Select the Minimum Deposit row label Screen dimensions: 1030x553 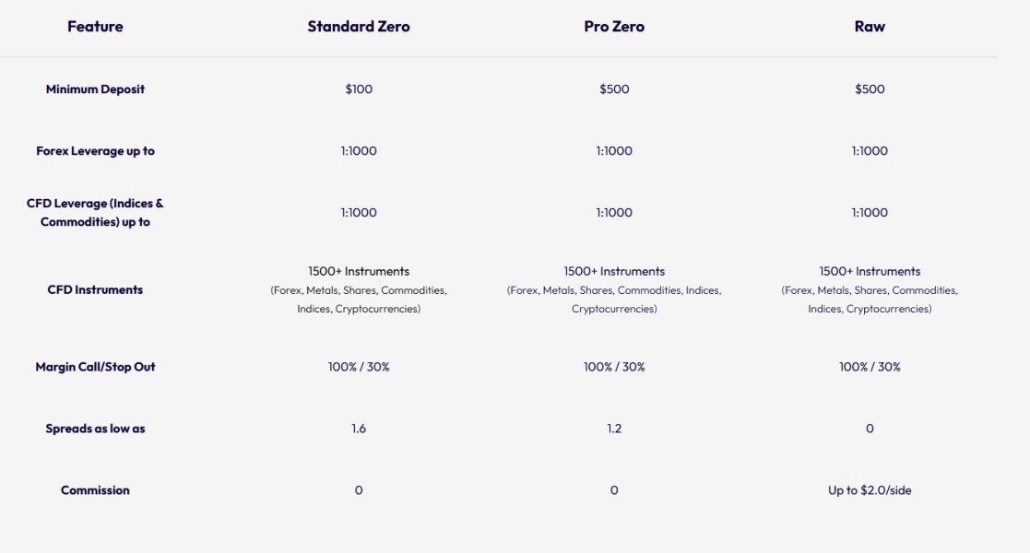tap(95, 89)
